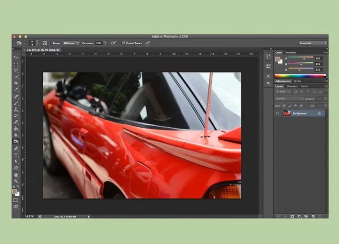Viewport: 339px width, 244px height.
Task: Switch to the Swatches tab
Action: click(x=290, y=52)
